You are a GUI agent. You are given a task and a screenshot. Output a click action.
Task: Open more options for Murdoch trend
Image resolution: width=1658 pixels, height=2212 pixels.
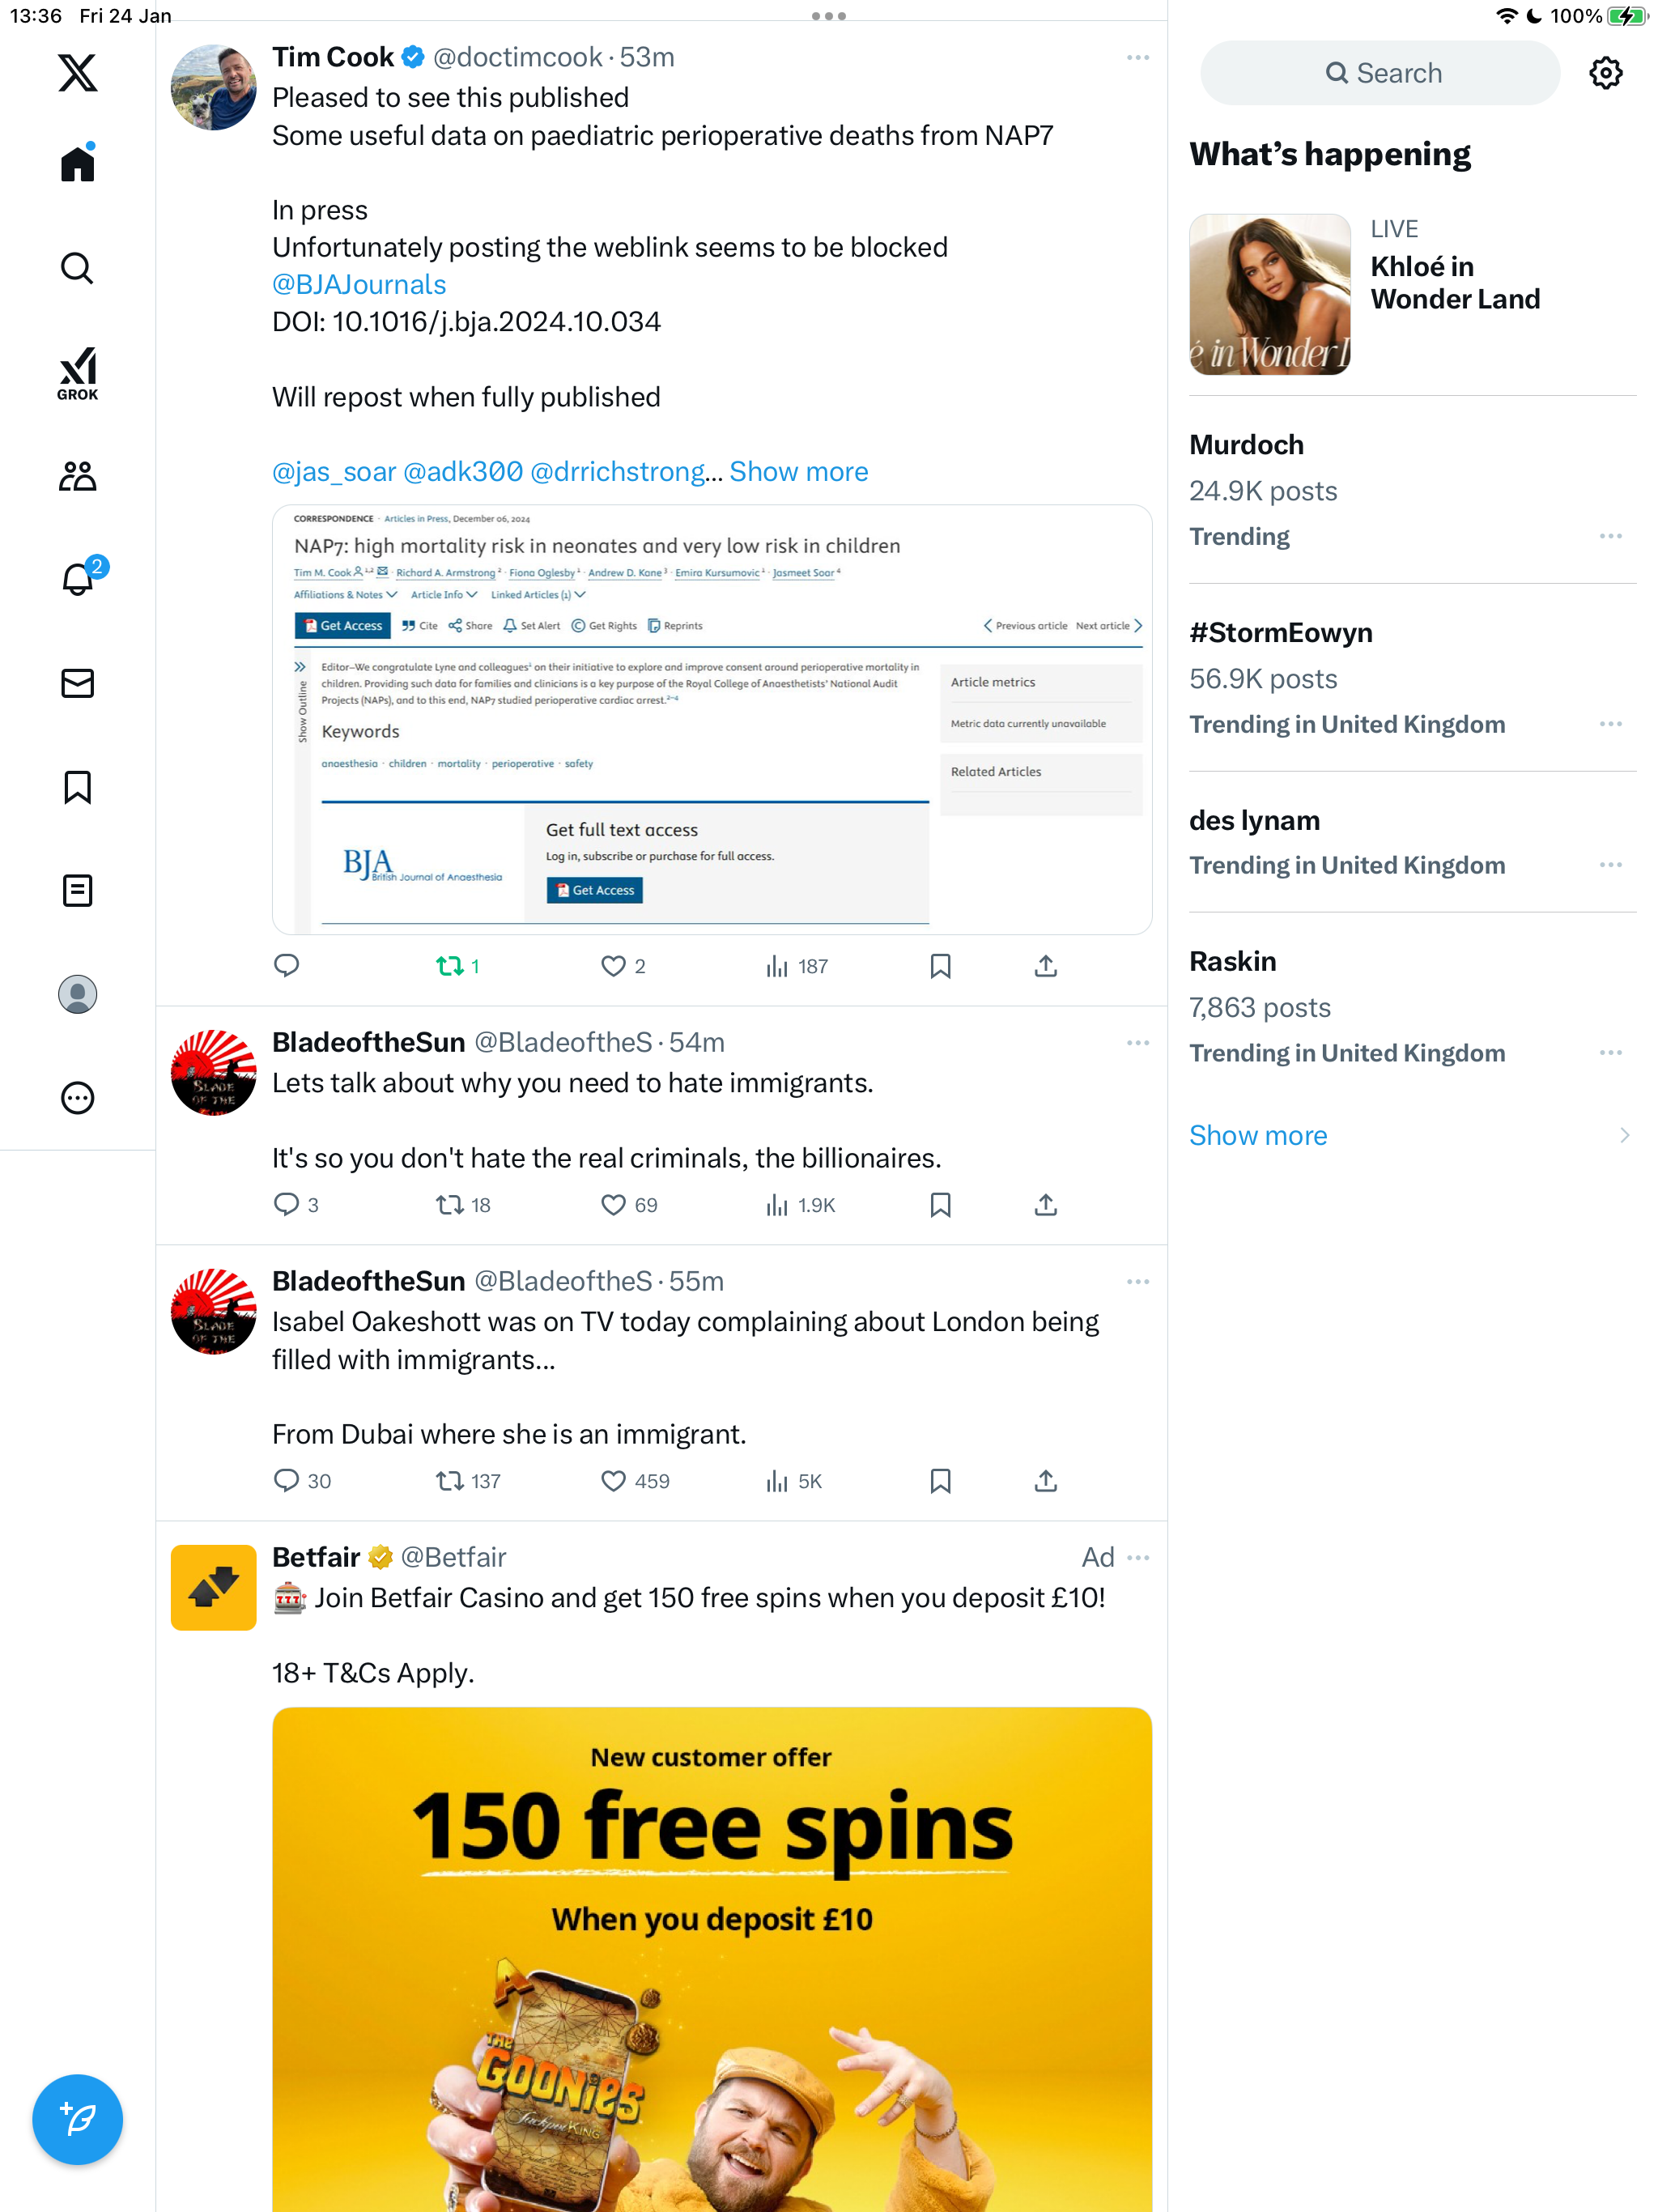pos(1610,536)
